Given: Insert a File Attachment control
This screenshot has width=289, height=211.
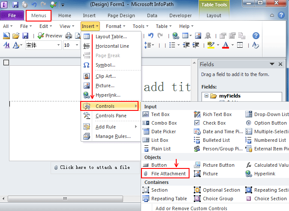Looking at the screenshot, I should point(165,174).
